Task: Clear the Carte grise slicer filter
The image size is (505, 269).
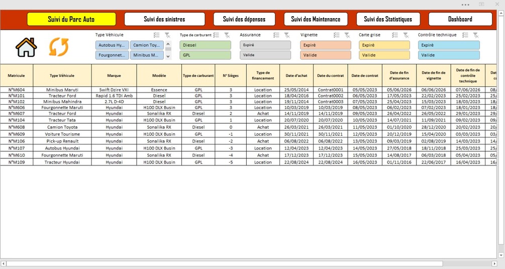Action: tap(406, 35)
